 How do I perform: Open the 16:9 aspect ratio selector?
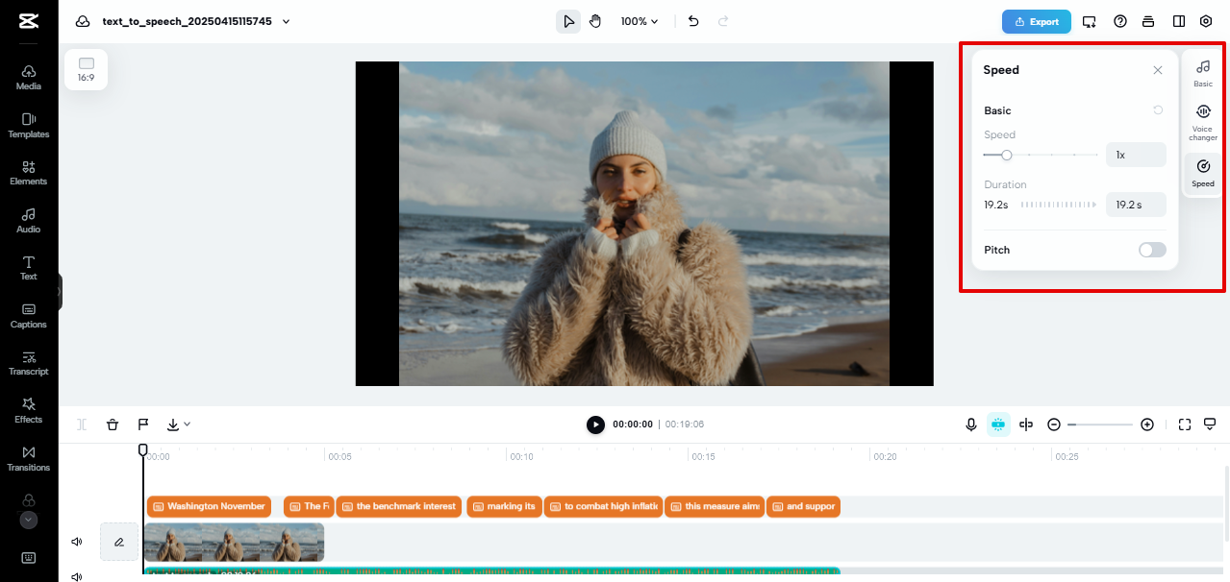(87, 69)
